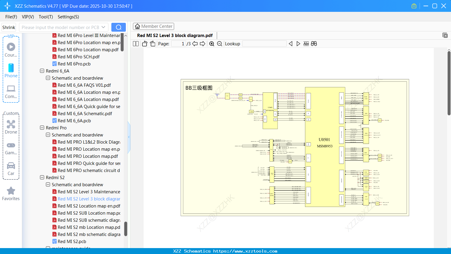Open the Tool(T) menu
This screenshot has height=254, width=451.
46,17
